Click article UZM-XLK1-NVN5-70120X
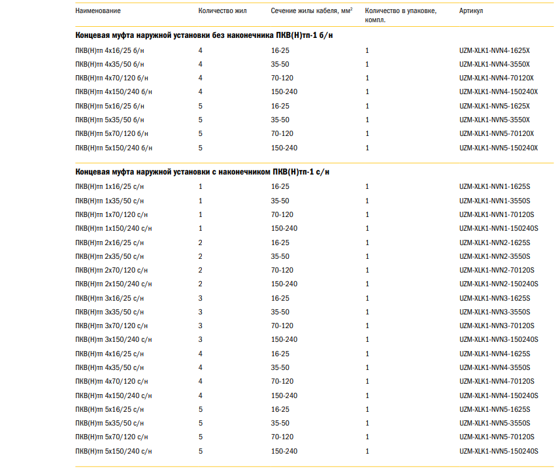The height and width of the screenshot is (470, 558). click(497, 133)
